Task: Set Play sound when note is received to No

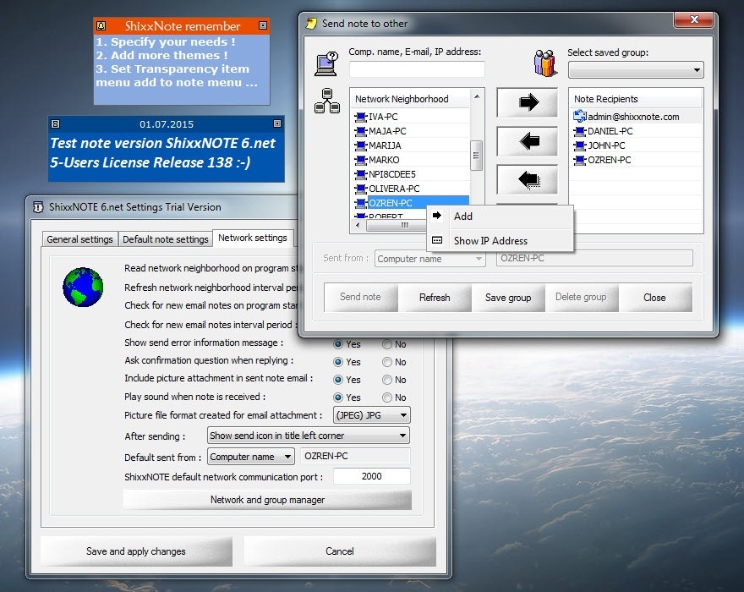Action: (x=386, y=397)
